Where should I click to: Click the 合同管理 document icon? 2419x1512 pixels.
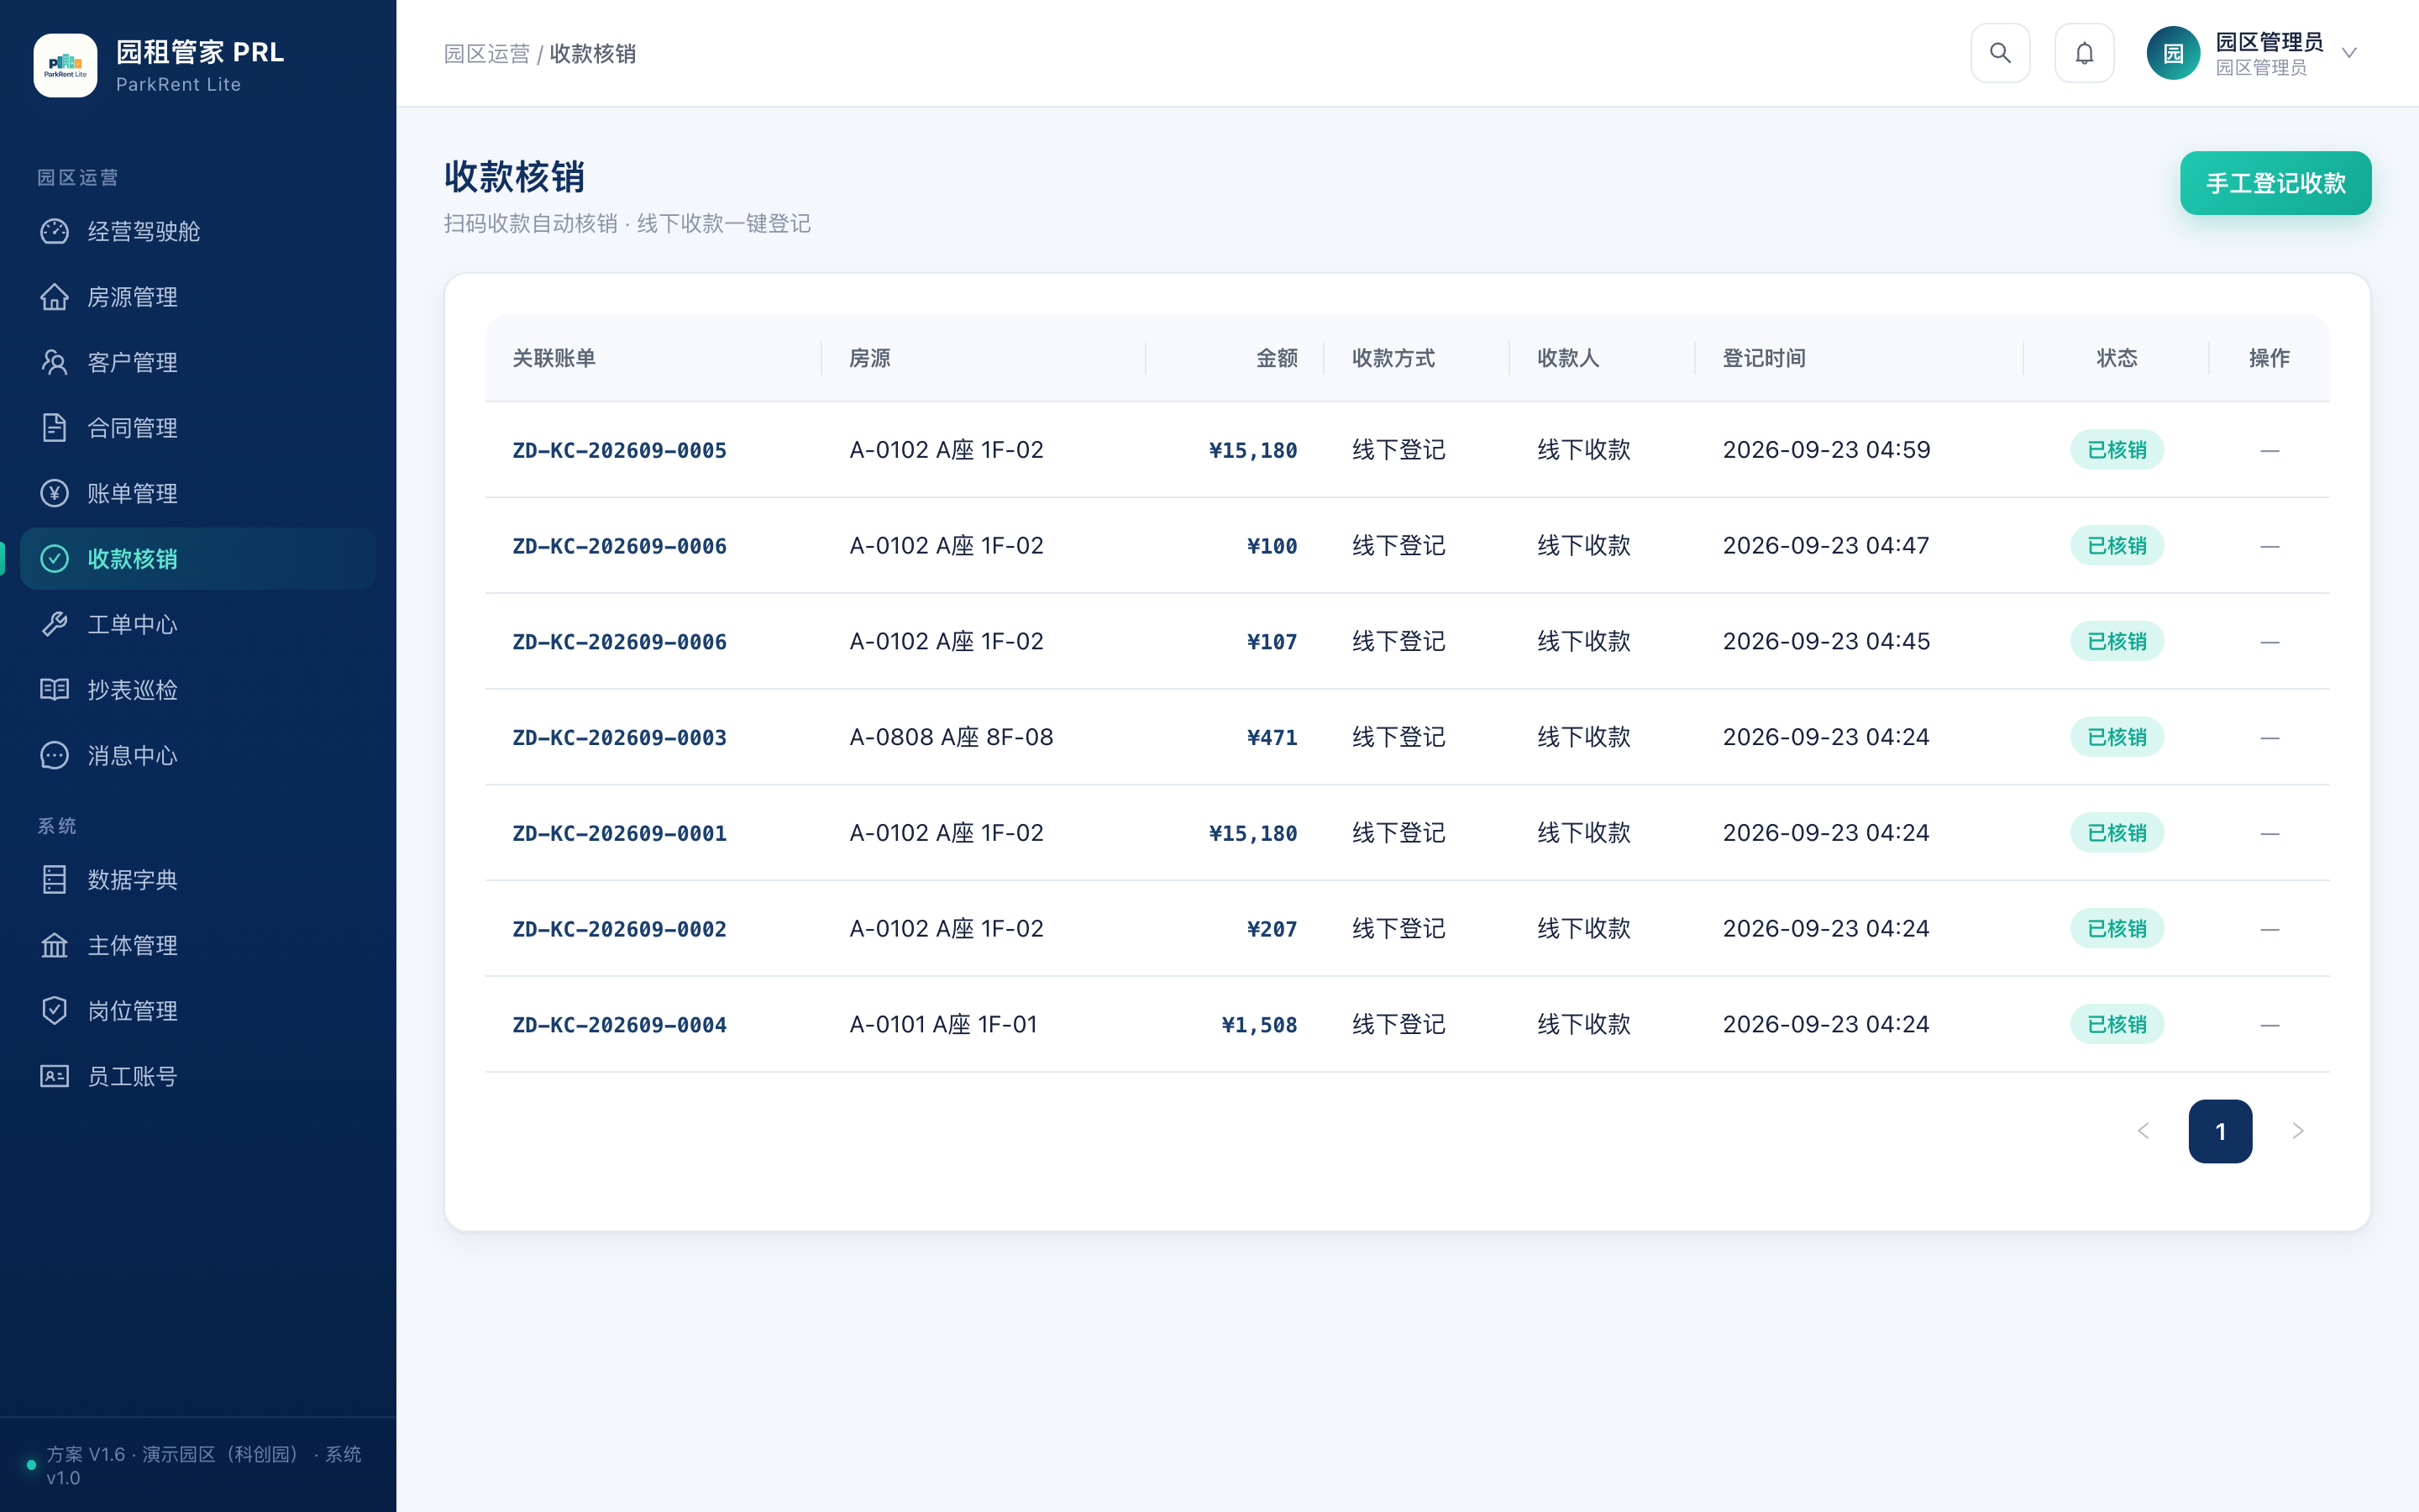tap(54, 428)
